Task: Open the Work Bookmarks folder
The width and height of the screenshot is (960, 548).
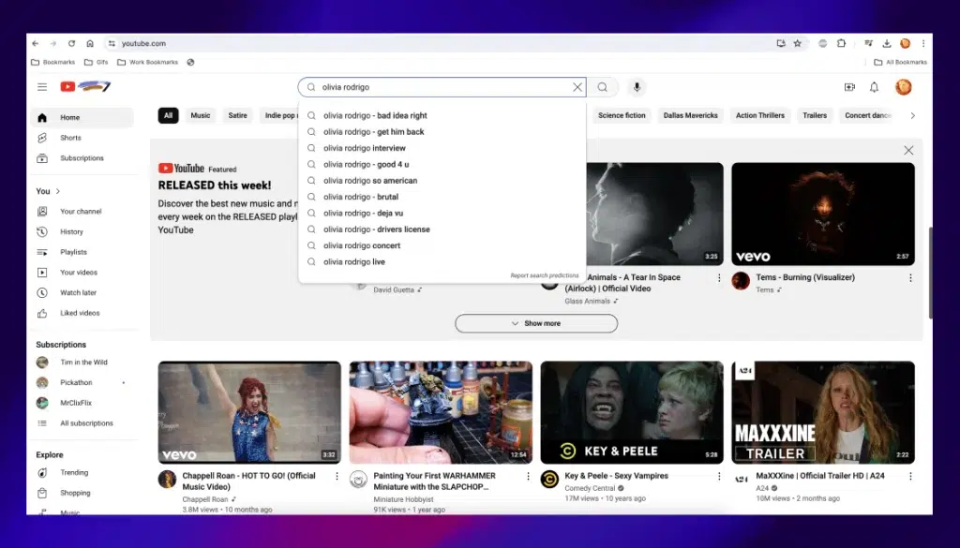Action: (147, 62)
